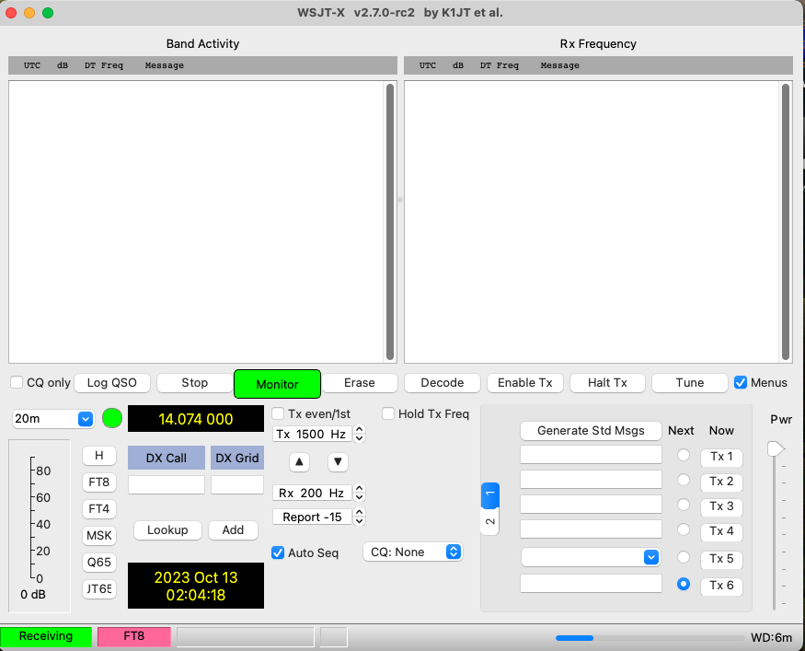Click the Receiving status label

pyautogui.click(x=46, y=636)
